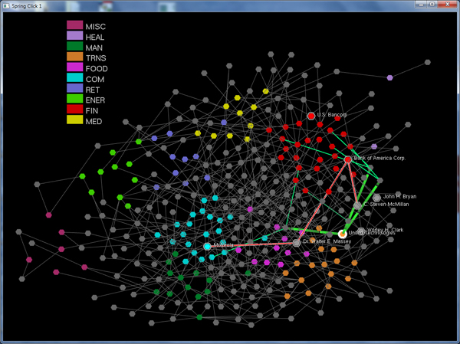Click the "FIN" legend label
The width and height of the screenshot is (460, 344).
pos(92,111)
